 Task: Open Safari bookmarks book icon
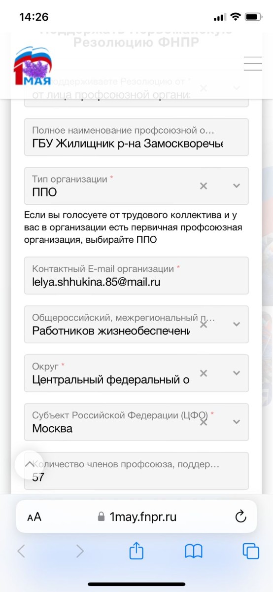pyautogui.click(x=194, y=551)
